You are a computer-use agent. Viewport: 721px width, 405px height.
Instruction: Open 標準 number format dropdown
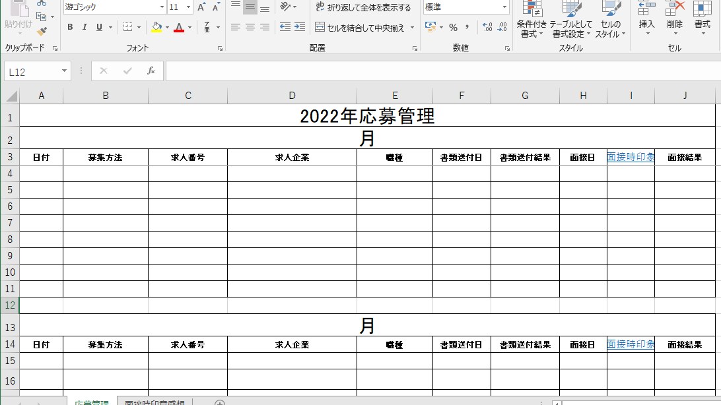[x=504, y=7]
